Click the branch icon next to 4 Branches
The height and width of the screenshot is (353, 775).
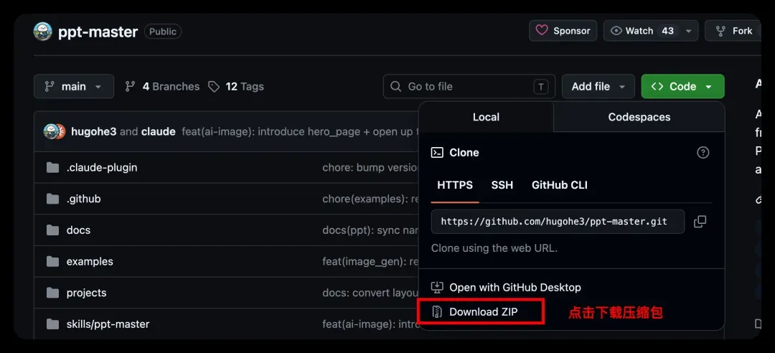click(131, 87)
